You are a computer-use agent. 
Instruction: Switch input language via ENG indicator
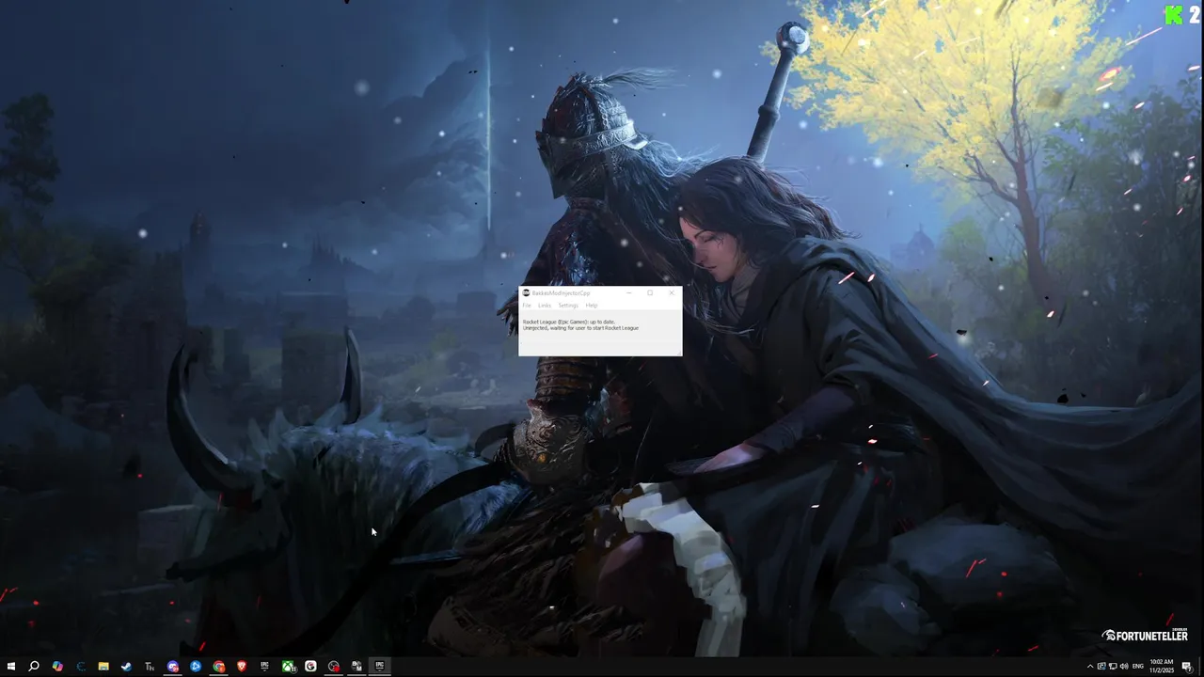(x=1138, y=667)
